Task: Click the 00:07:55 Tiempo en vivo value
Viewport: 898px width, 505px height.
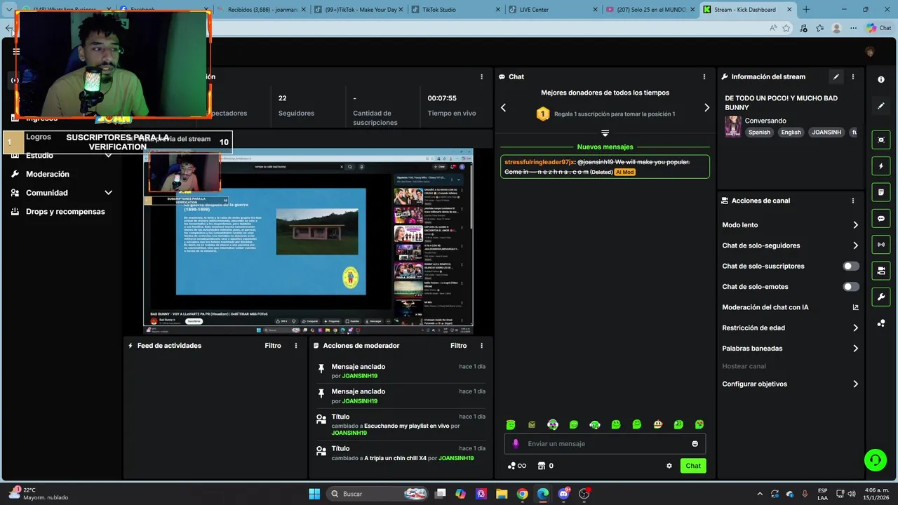Action: click(x=442, y=98)
